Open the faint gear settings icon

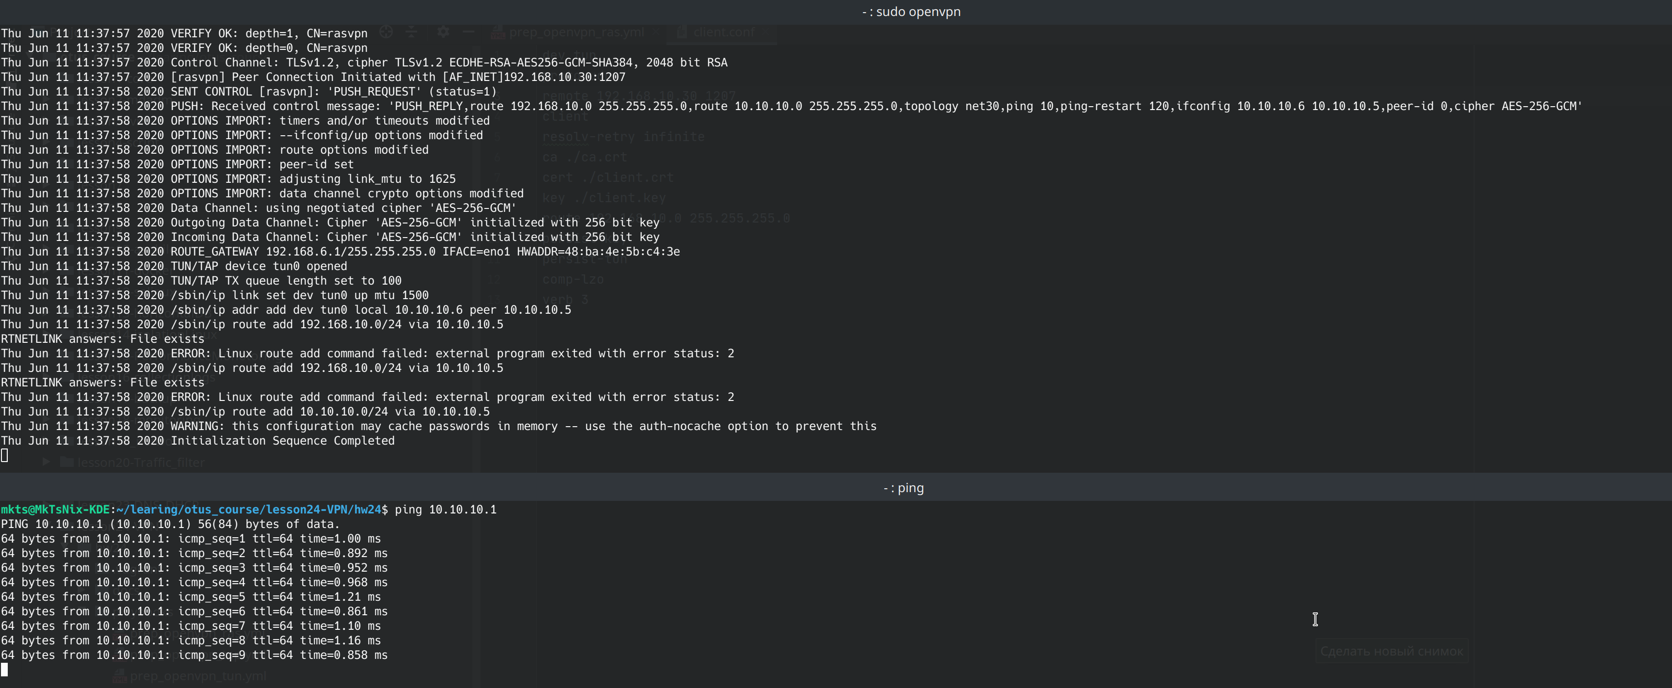pyautogui.click(x=443, y=32)
